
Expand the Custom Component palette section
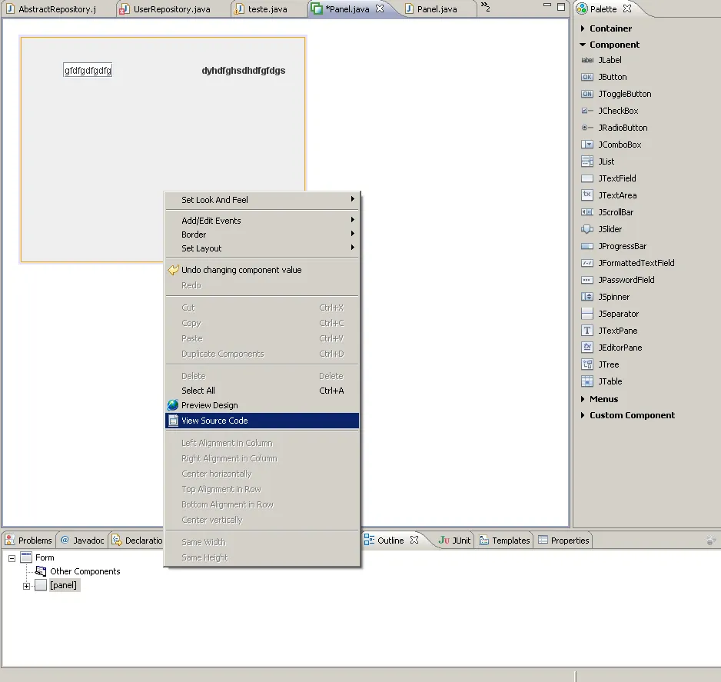(x=583, y=415)
